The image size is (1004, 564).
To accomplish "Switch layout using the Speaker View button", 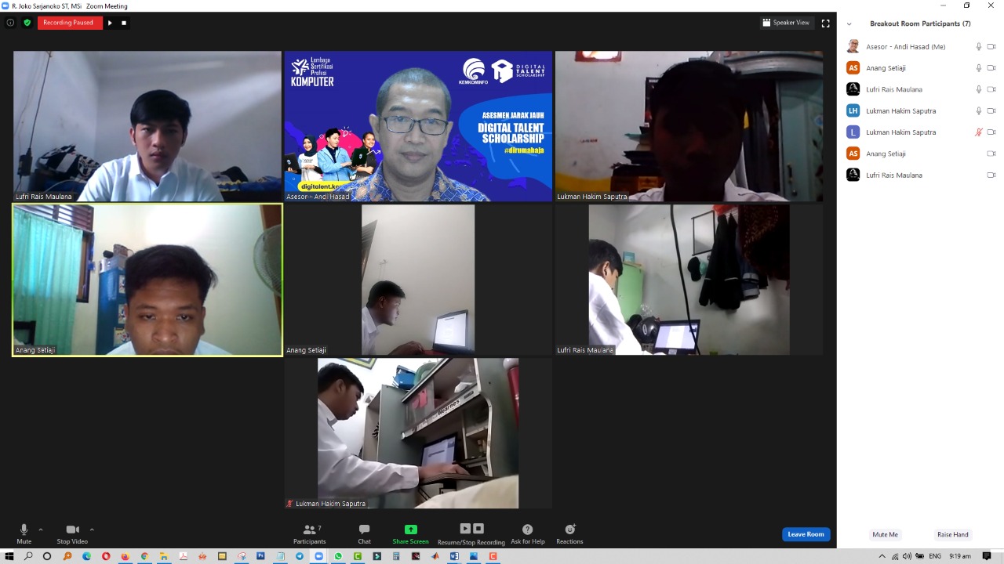I will [x=786, y=23].
